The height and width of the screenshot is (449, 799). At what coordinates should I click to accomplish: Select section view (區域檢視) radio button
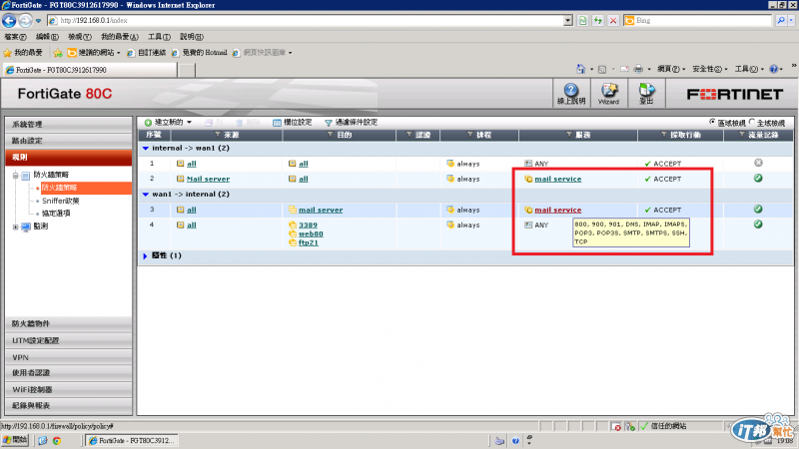coord(712,122)
